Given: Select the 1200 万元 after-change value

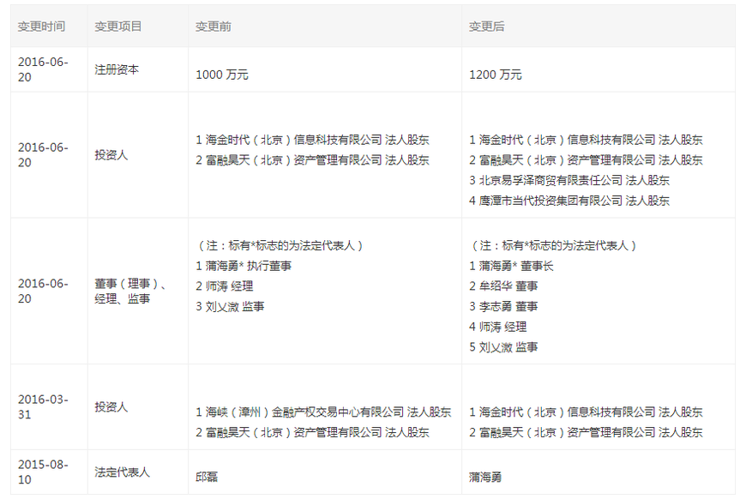Looking at the screenshot, I should click(496, 75).
